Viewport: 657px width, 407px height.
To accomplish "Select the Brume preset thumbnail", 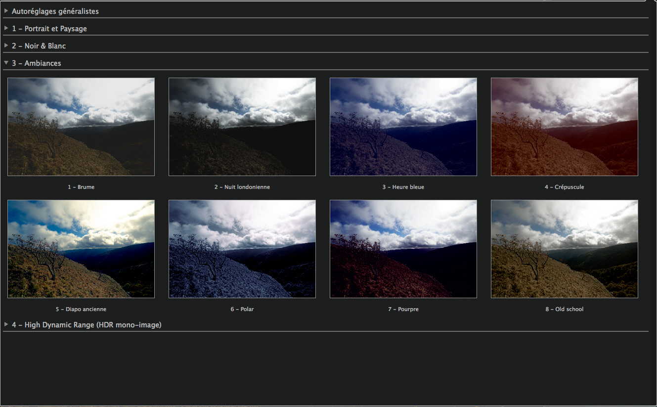I will pos(81,127).
